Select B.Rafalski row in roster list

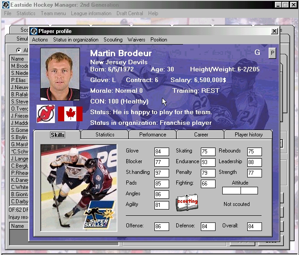click(19, 95)
